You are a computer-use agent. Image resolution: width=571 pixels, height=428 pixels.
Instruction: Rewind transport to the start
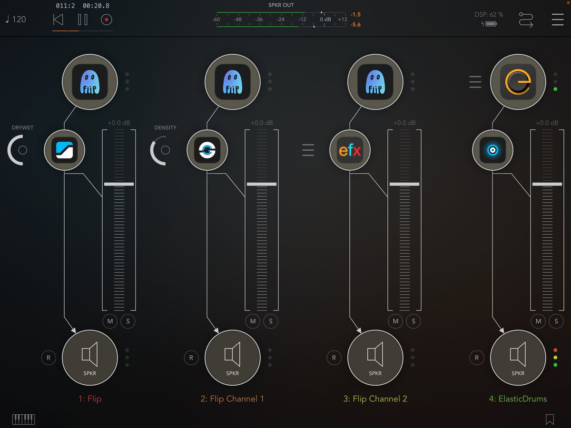pos(58,19)
